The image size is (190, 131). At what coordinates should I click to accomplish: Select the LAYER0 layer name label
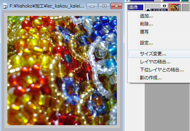point(159,10)
